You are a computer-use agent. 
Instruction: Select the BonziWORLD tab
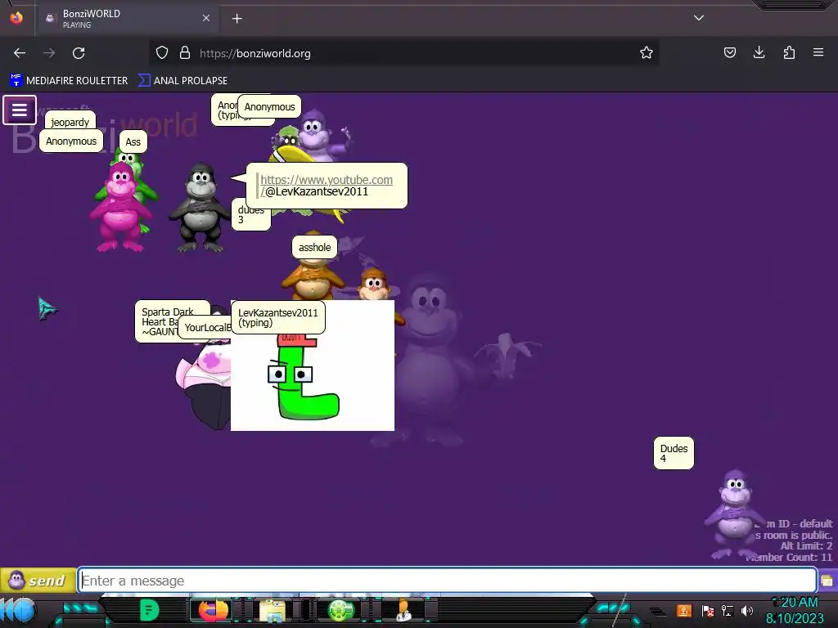click(x=128, y=19)
